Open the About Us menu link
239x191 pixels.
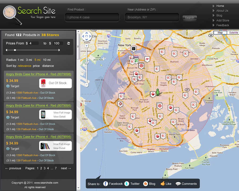click(x=222, y=11)
